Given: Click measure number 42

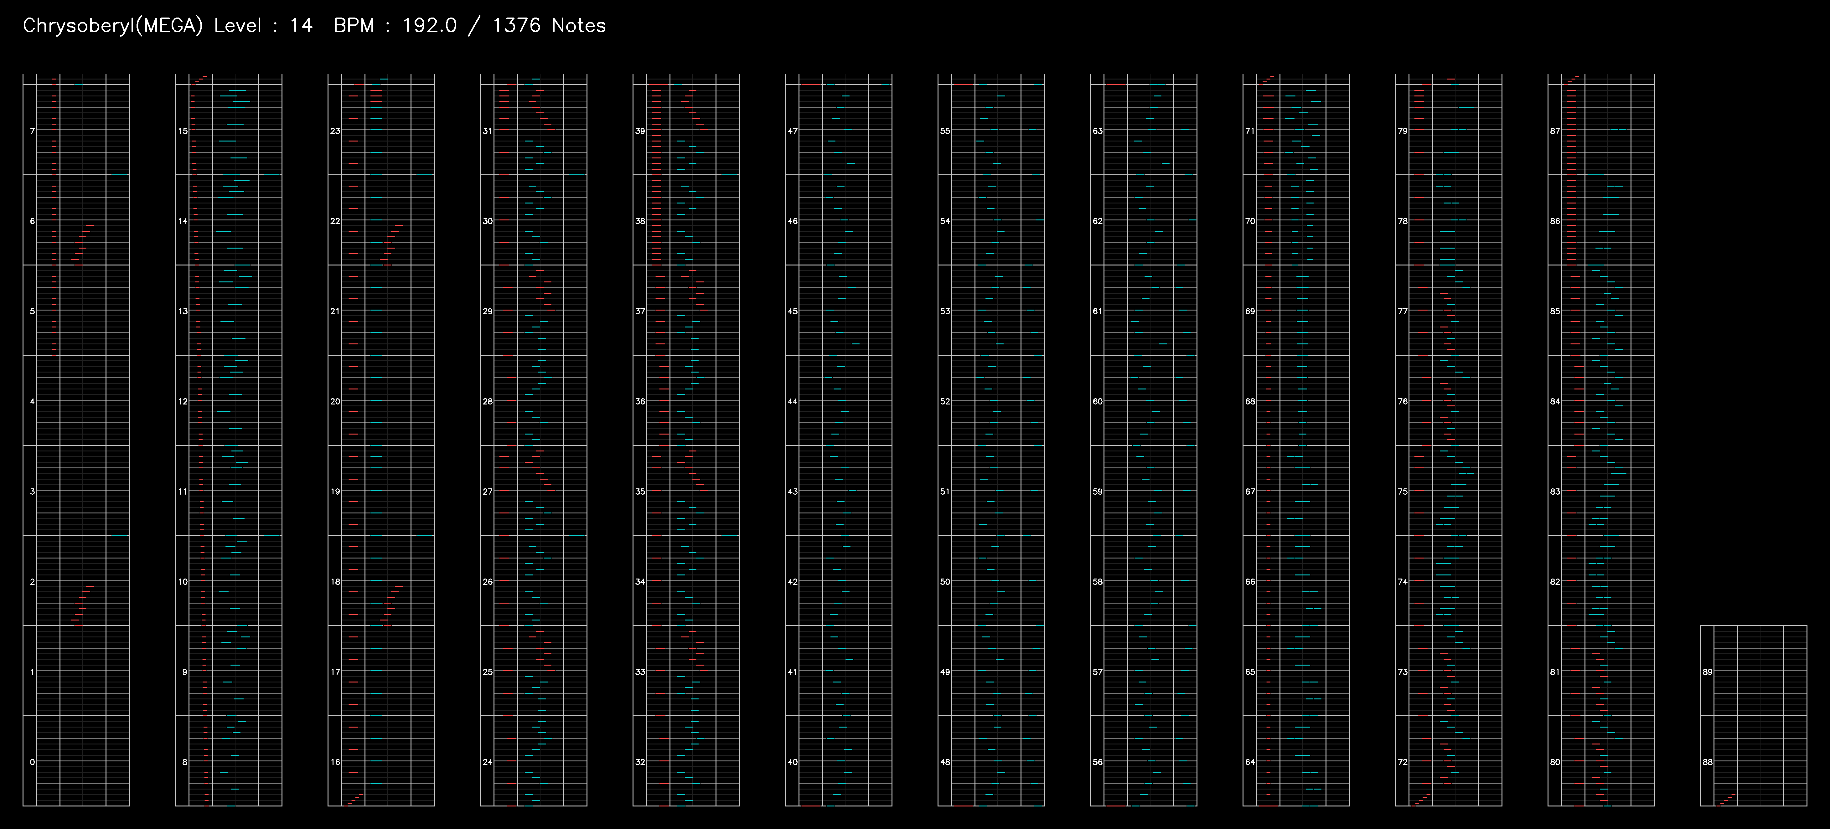Looking at the screenshot, I should coord(793,582).
